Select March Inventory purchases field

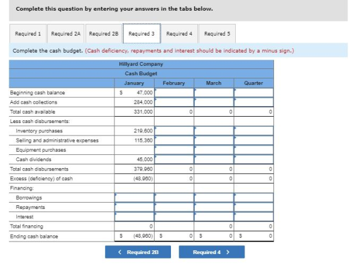tap(214, 131)
